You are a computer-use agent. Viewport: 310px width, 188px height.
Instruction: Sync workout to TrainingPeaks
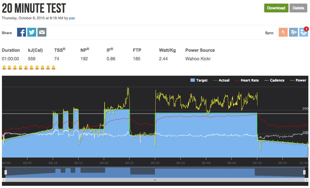[x=293, y=32]
